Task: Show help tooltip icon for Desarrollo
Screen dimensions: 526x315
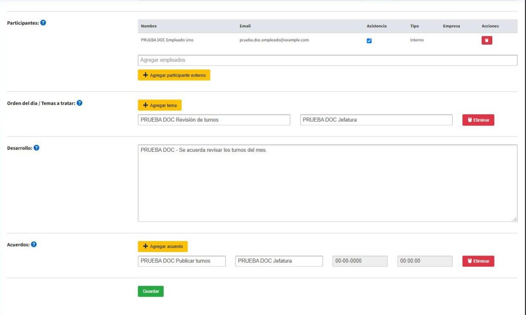Action: point(36,148)
